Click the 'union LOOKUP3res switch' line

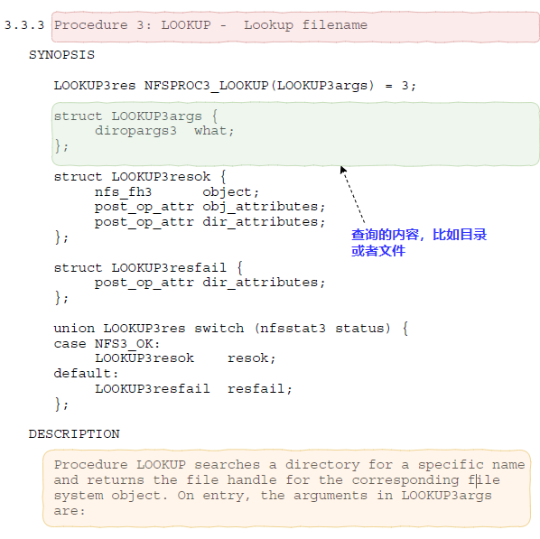pyautogui.click(x=231, y=329)
